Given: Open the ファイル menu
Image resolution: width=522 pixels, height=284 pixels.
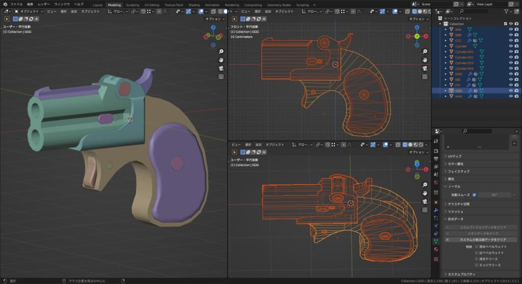Looking at the screenshot, I should click(x=16, y=4).
